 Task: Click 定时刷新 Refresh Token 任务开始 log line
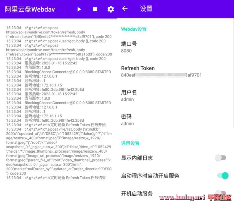(56, 125)
